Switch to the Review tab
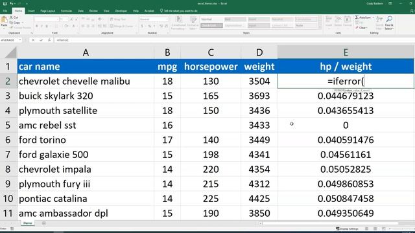 click(x=93, y=11)
